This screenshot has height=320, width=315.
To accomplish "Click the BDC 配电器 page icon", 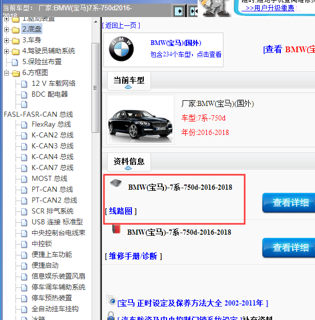I will pyautogui.click(x=24, y=95).
